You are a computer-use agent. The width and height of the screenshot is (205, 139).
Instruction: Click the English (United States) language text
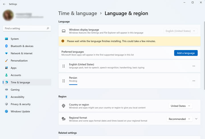pyautogui.click(x=82, y=64)
